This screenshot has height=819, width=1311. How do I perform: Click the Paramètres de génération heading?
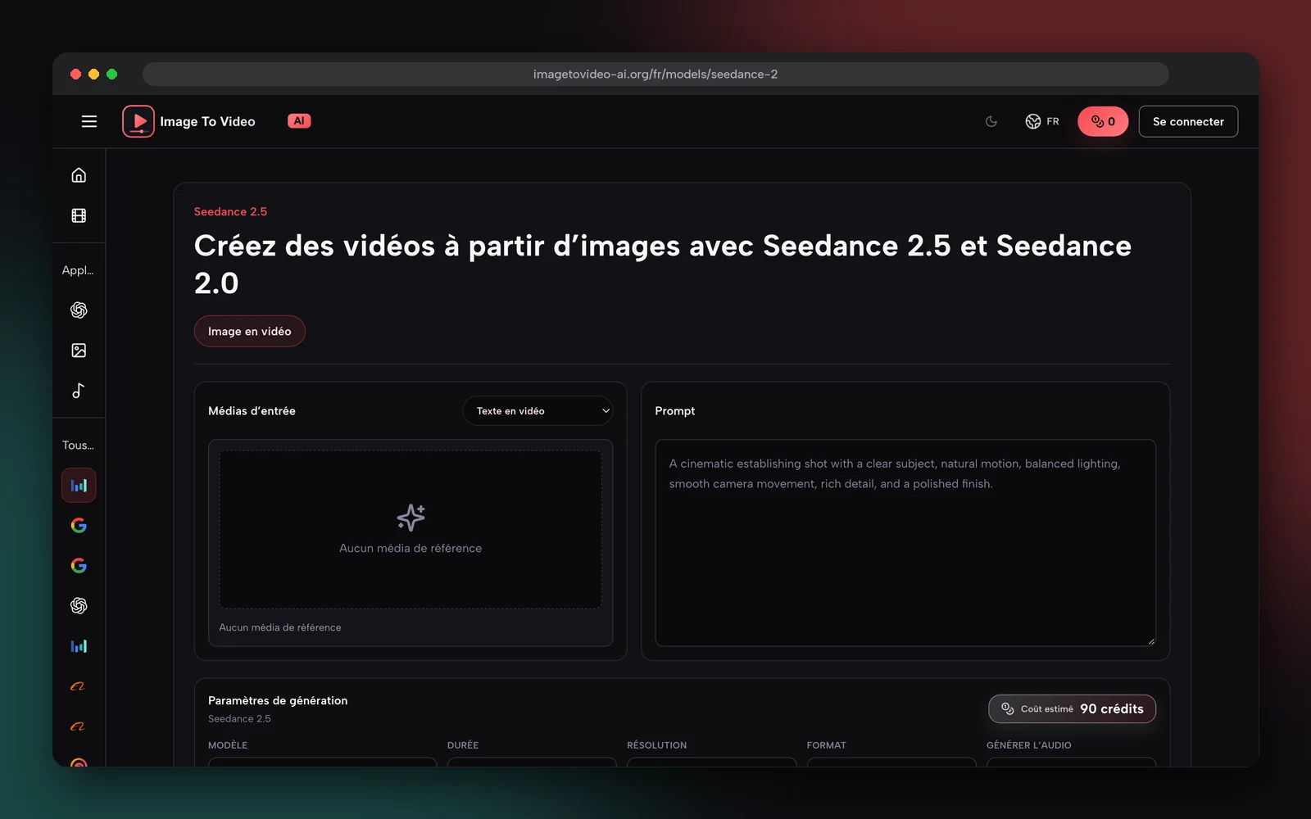coord(278,700)
